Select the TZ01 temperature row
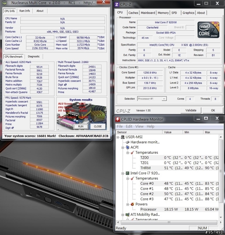 coord(179,163)
